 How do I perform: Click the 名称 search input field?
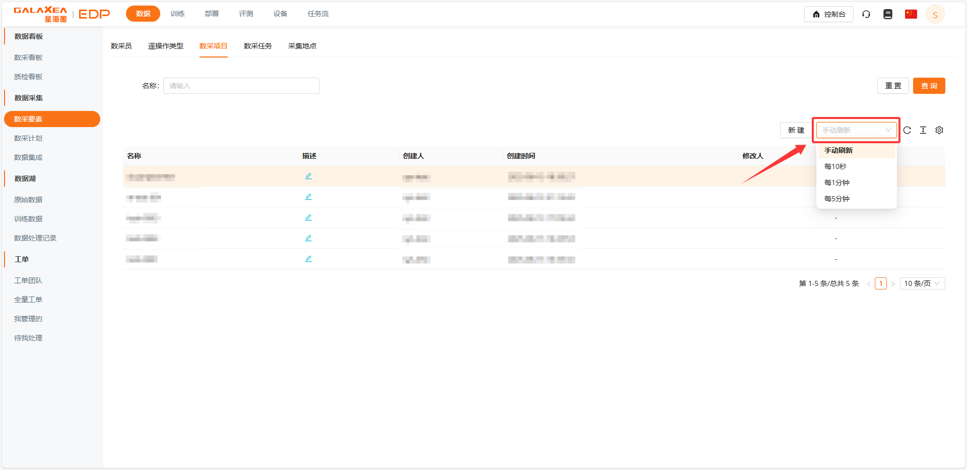point(241,86)
